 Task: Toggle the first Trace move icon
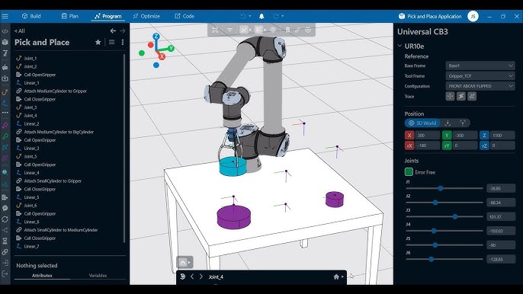click(450, 96)
